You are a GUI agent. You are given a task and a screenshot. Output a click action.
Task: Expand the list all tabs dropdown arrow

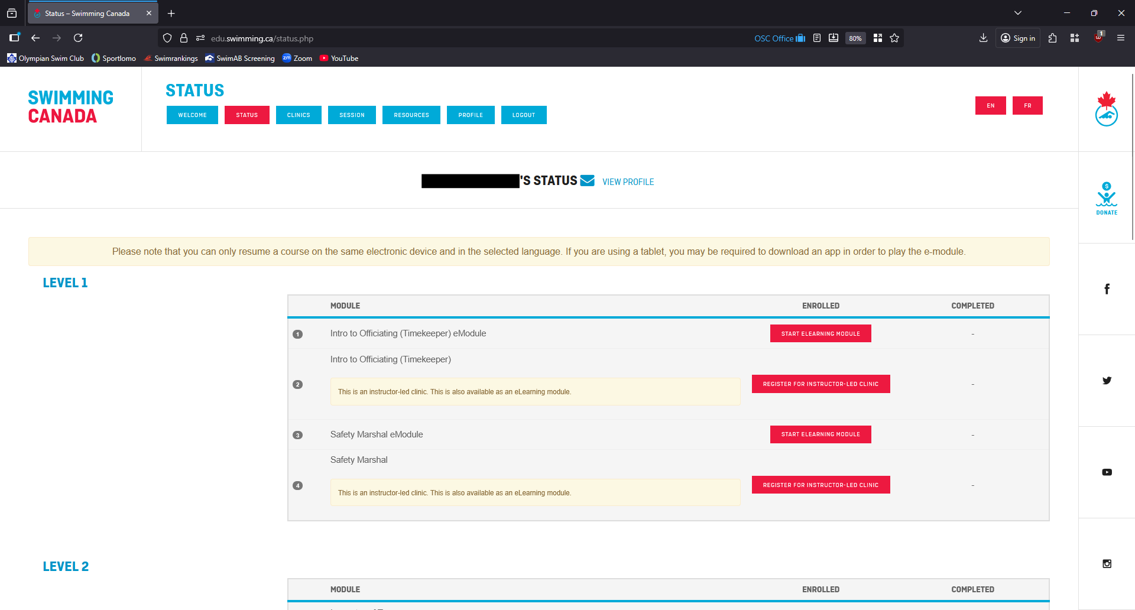pyautogui.click(x=1017, y=13)
